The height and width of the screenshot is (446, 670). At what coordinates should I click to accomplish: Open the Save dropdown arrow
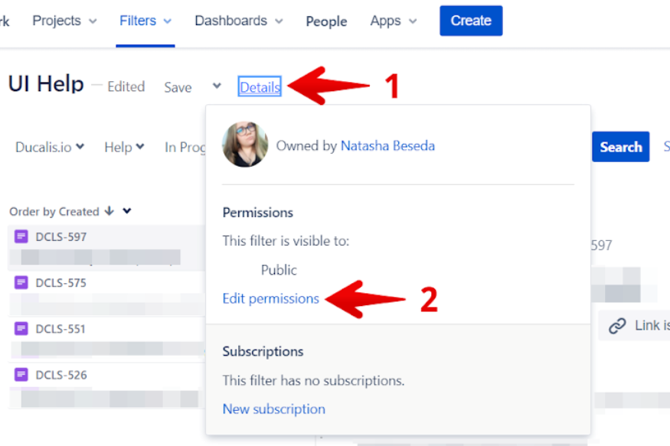tap(215, 88)
